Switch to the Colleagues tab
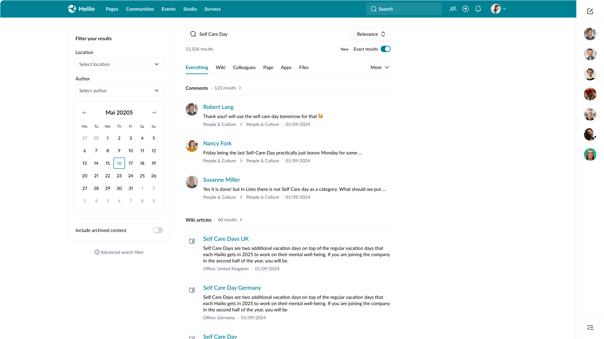 tap(244, 67)
